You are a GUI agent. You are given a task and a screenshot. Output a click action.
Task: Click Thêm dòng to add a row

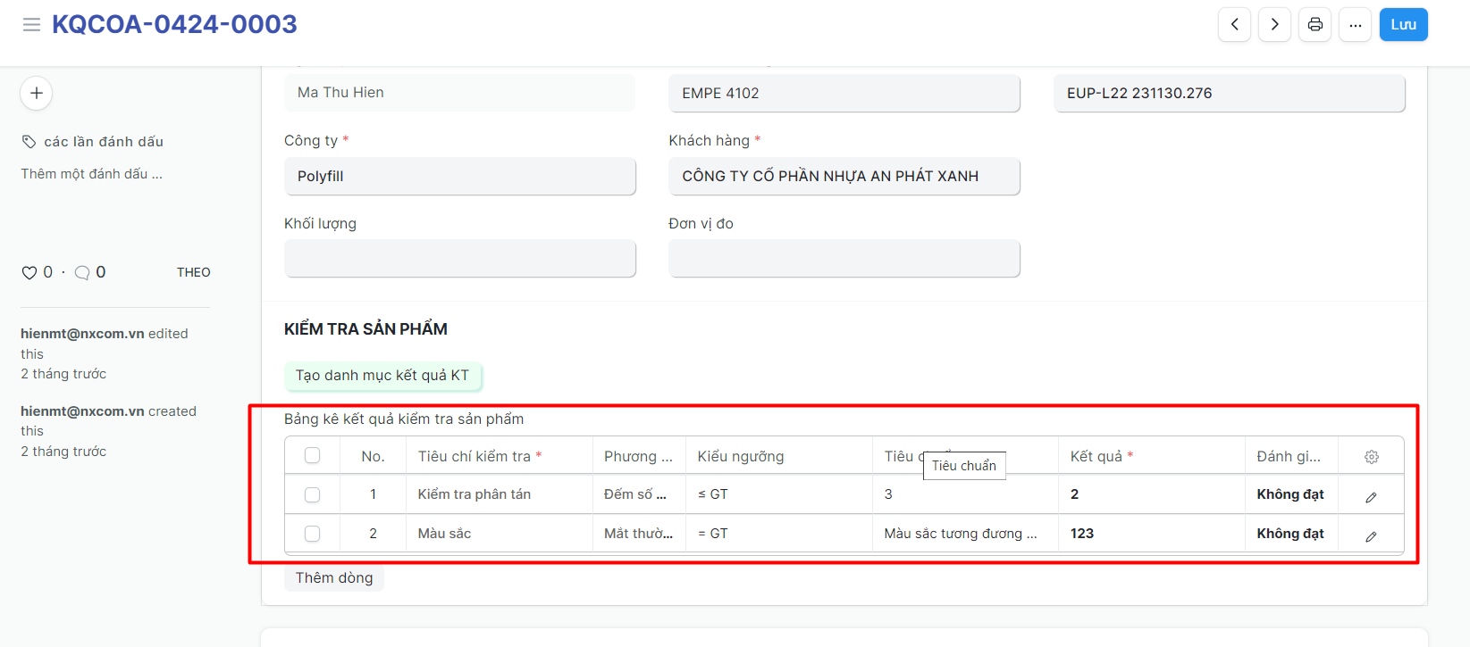coord(334,578)
